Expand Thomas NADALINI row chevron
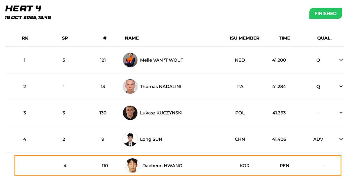 341,86
